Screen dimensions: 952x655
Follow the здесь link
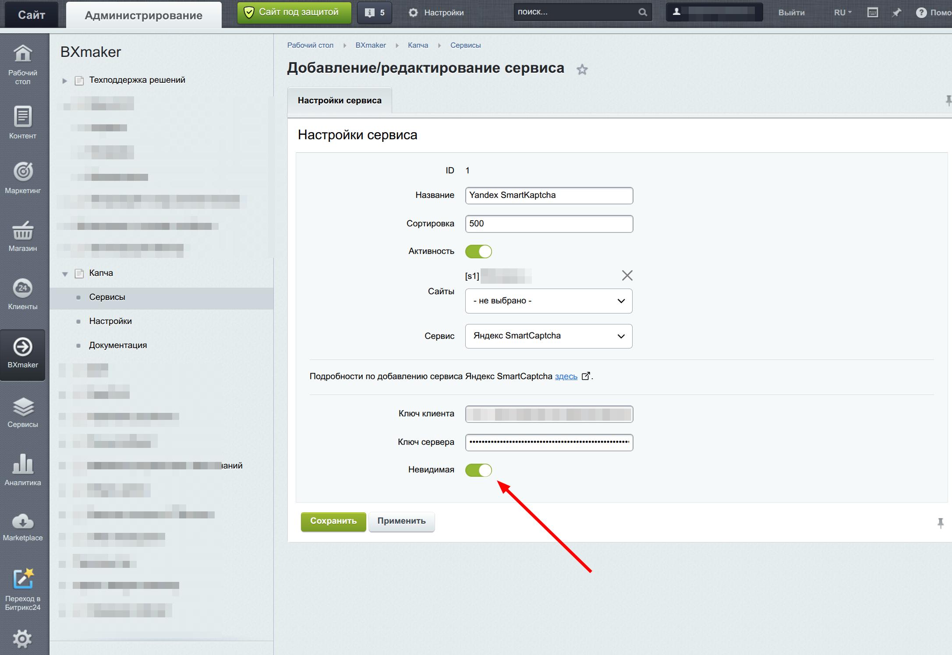tap(566, 376)
